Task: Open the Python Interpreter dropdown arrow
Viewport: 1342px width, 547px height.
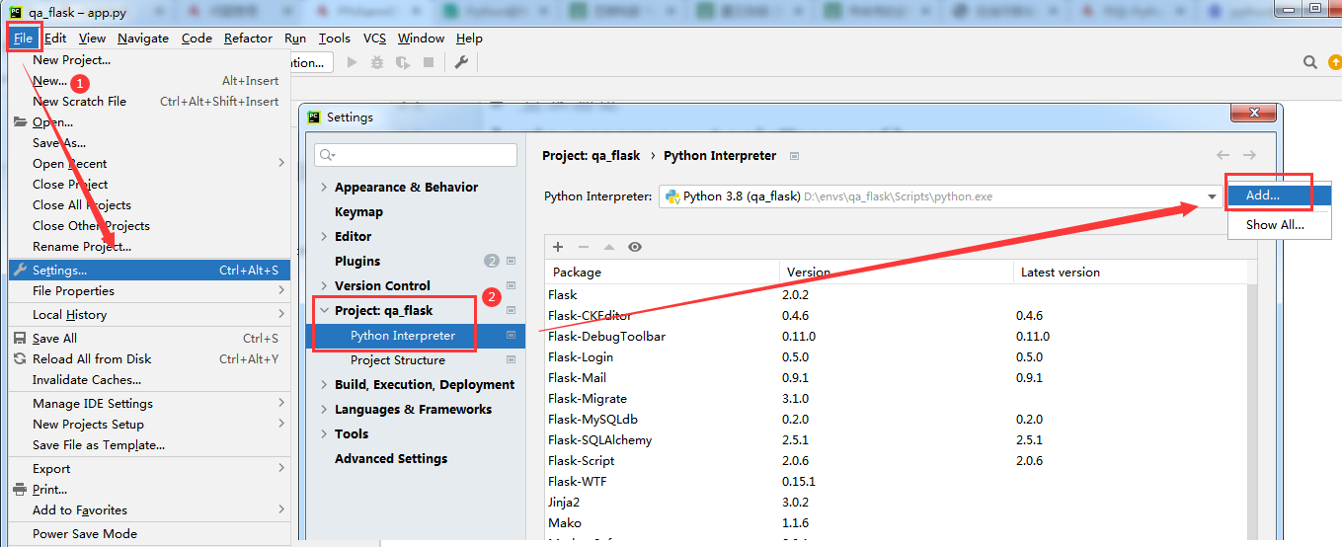Action: pos(1212,196)
